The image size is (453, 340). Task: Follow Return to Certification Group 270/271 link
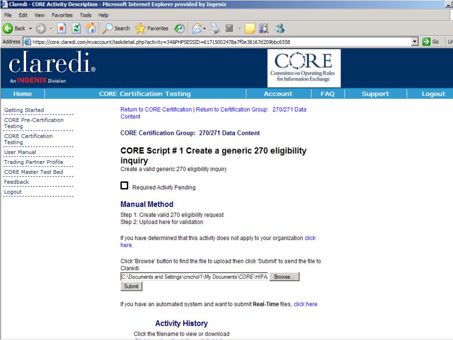[251, 110]
